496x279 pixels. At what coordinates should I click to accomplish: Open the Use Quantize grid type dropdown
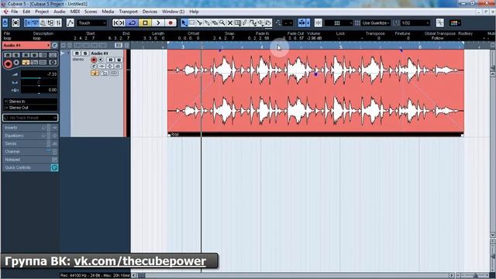click(x=375, y=22)
